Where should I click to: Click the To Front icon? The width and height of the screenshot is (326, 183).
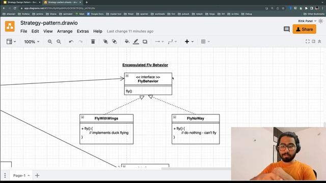pos(105,42)
